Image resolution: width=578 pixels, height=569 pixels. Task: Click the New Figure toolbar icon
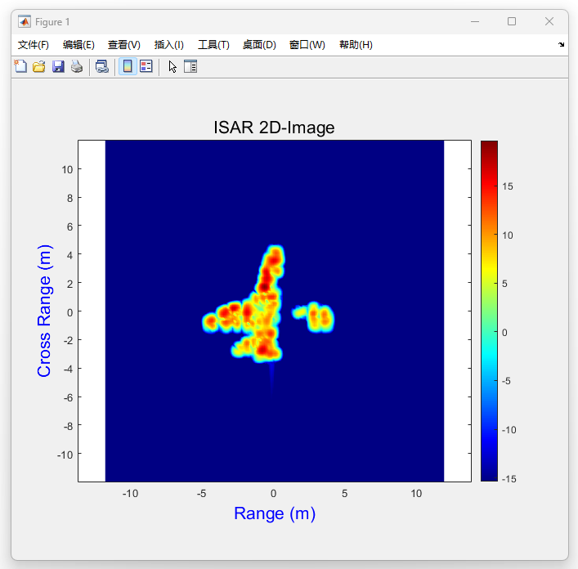click(20, 67)
